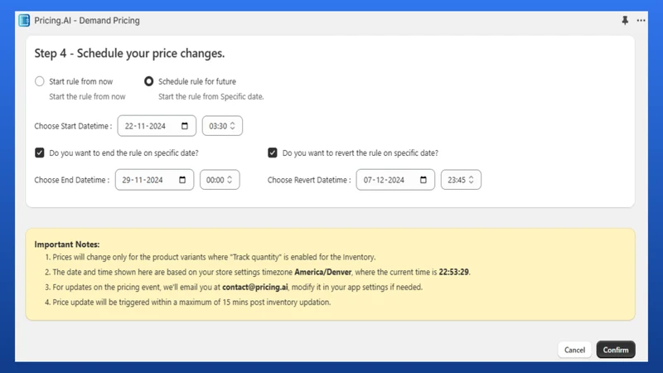Screen dimensions: 663x373
Task: Adjust the 03:30 start time stepper
Action: tap(232, 126)
